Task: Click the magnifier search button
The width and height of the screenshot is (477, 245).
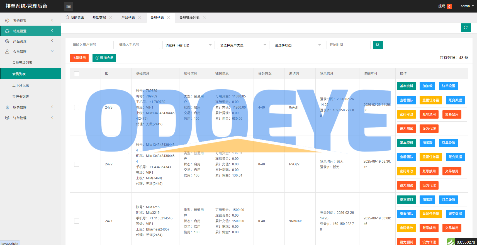Action: point(378,45)
